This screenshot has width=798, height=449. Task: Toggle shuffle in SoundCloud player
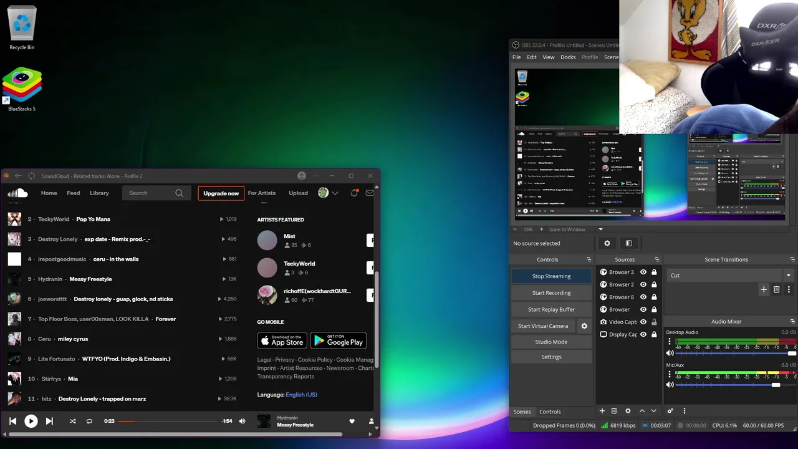72,422
